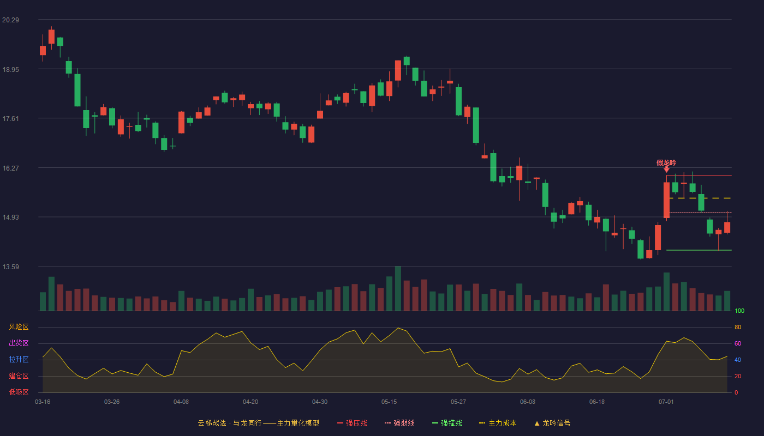
Task: Click the tallest volume bar near 05-15
Action: pos(398,288)
